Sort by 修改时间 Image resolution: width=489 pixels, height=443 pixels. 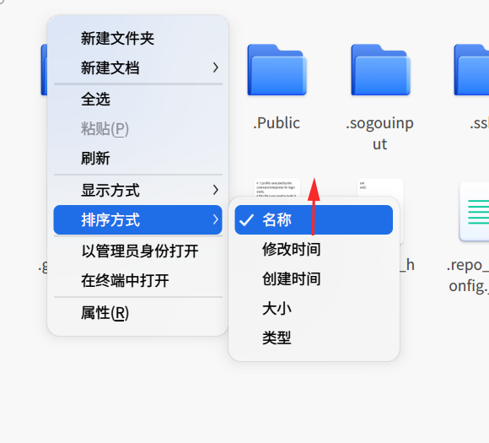pos(314,249)
